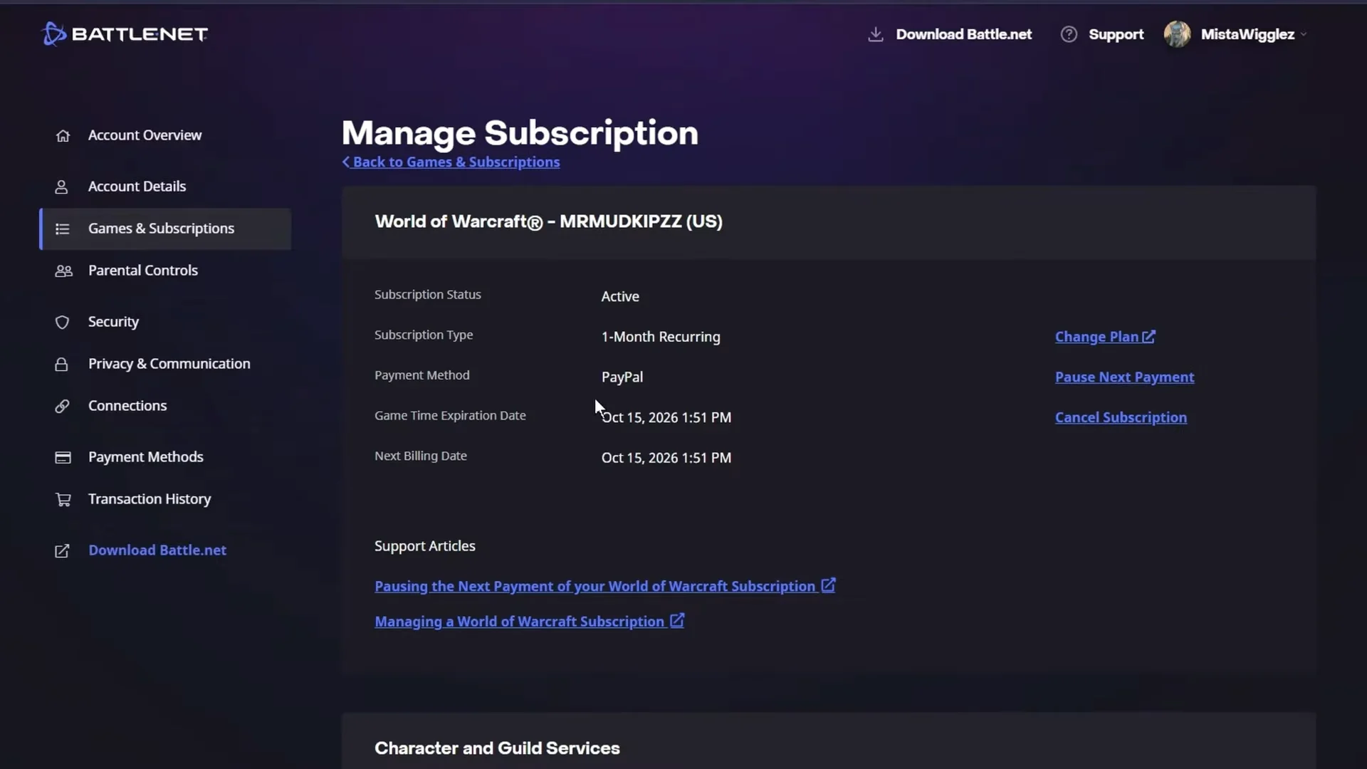Viewport: 1367px width, 769px height.
Task: Click the Battle.net logo
Action: click(x=125, y=33)
